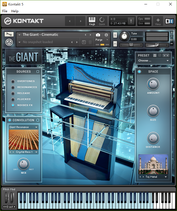Delete snapshot using the trash icon

coord(90,42)
